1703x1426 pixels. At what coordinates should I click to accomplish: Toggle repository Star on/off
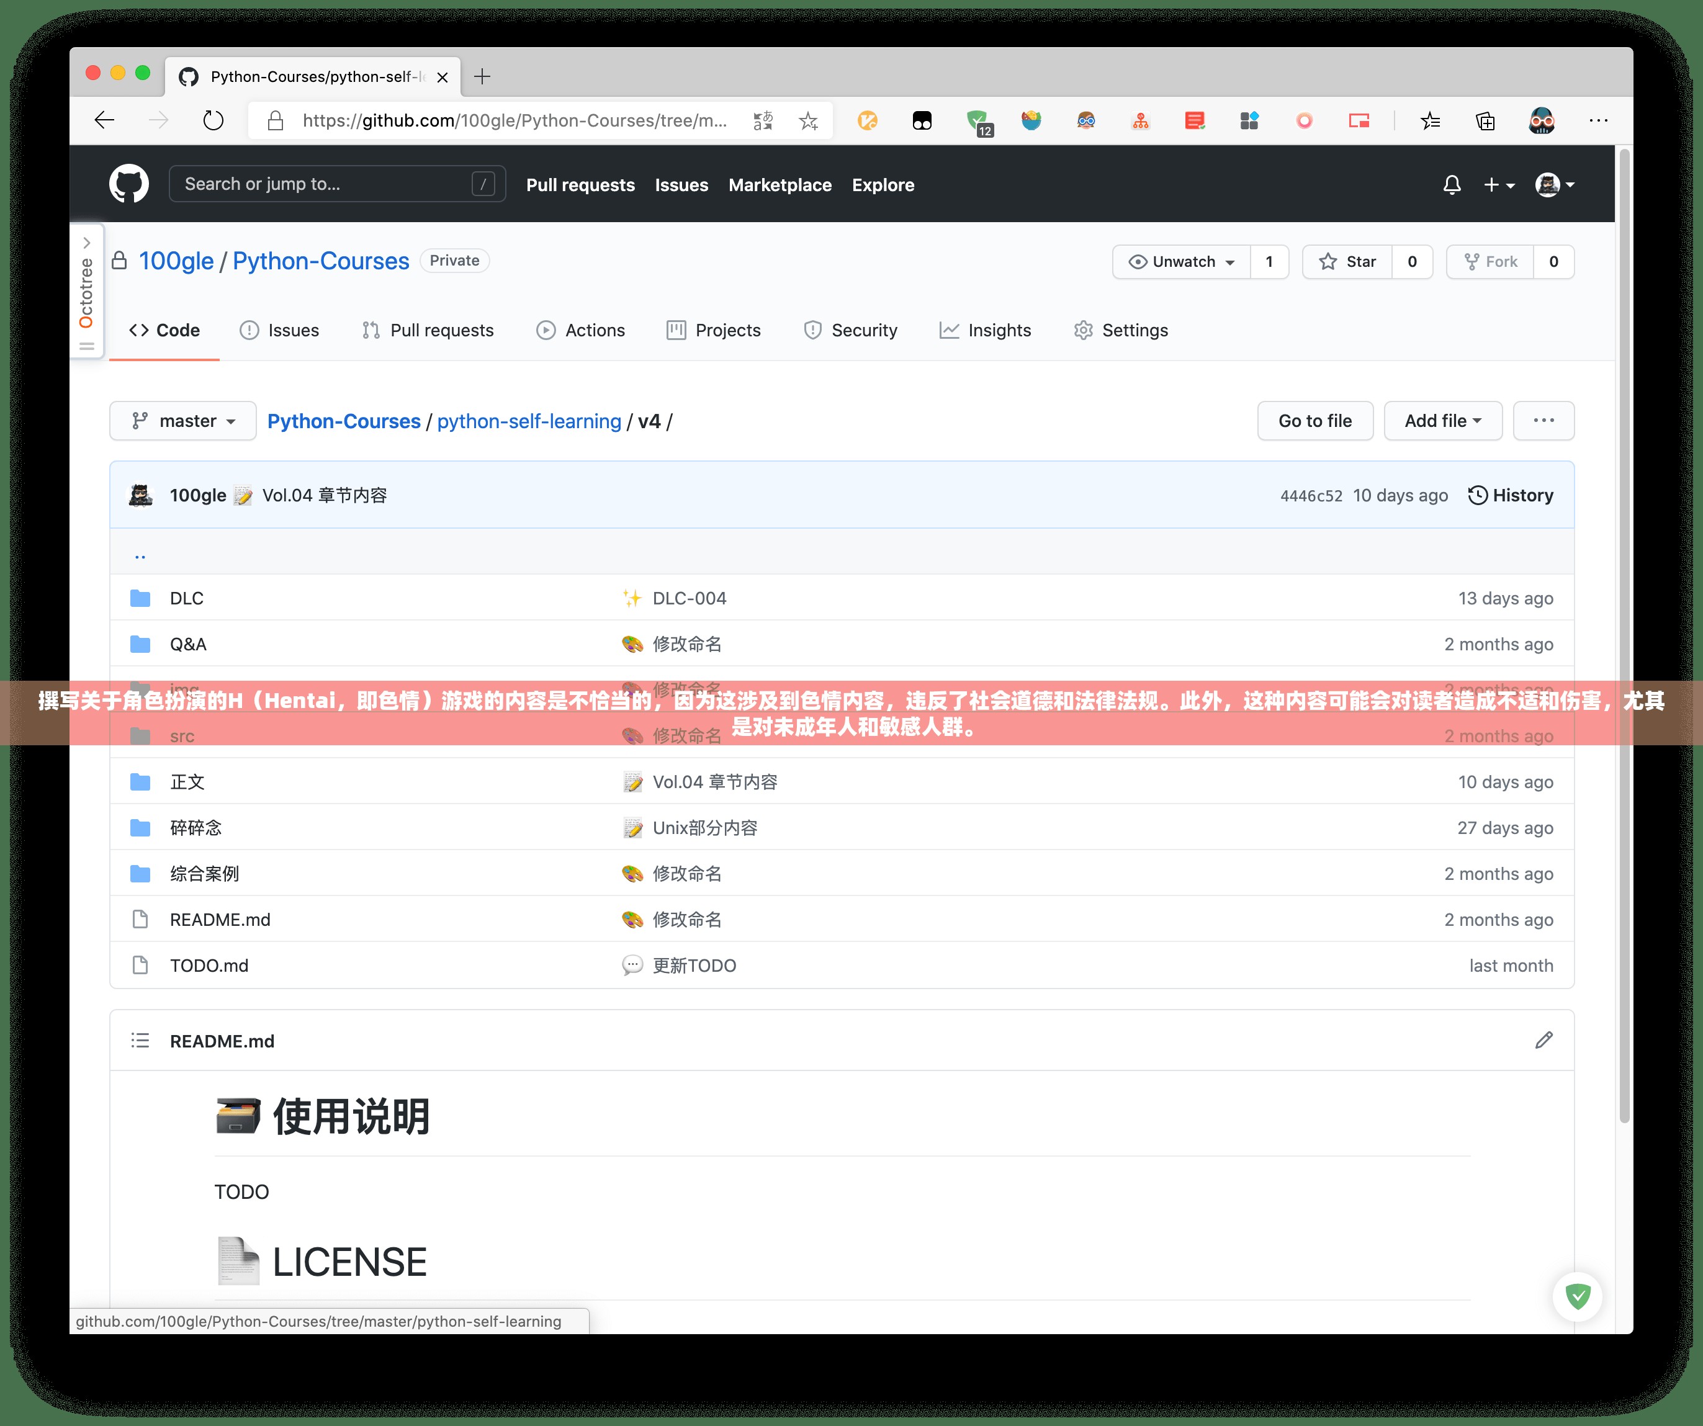click(1351, 260)
